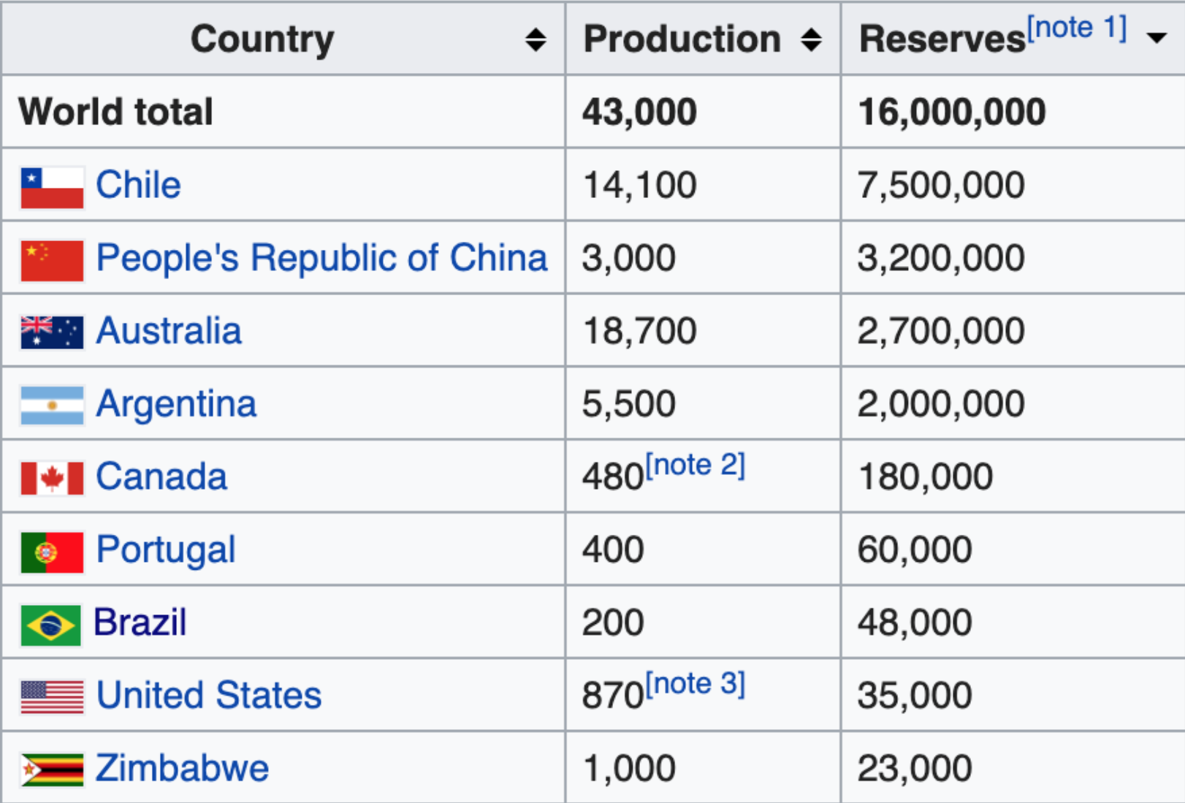This screenshot has height=803, width=1185.
Task: Open the Chile country link
Action: [x=138, y=184]
